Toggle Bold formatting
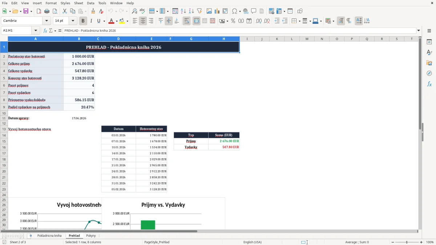 coord(83,21)
